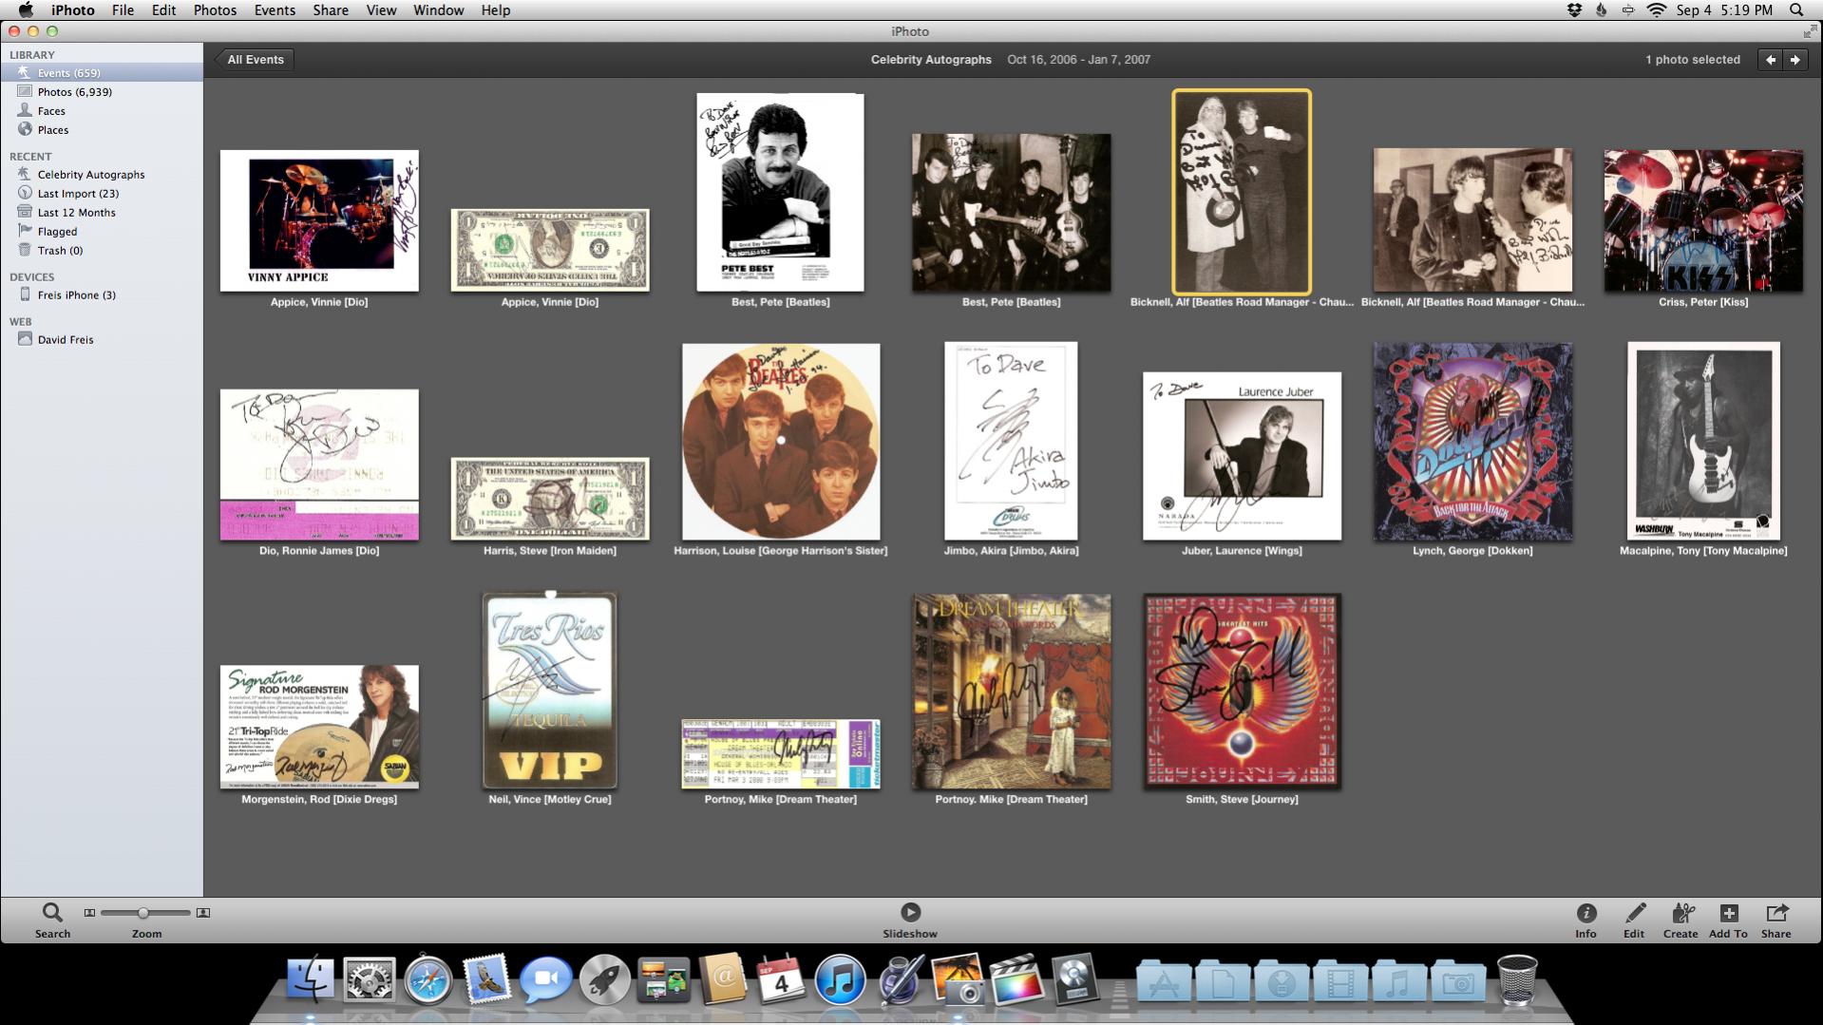
Task: Open the Photos menu
Action: pyautogui.click(x=215, y=10)
